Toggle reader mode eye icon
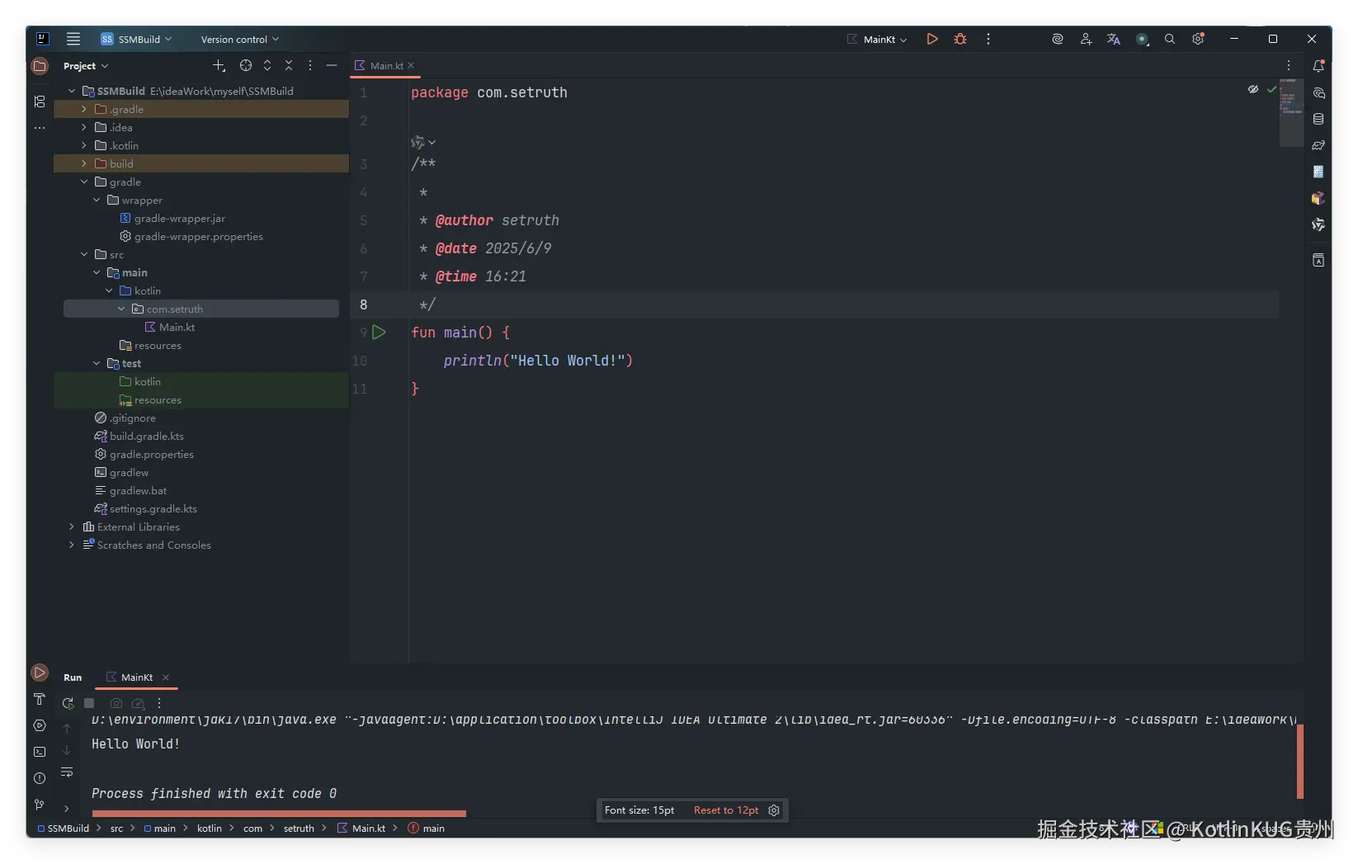The height and width of the screenshot is (864, 1358). [x=1253, y=89]
